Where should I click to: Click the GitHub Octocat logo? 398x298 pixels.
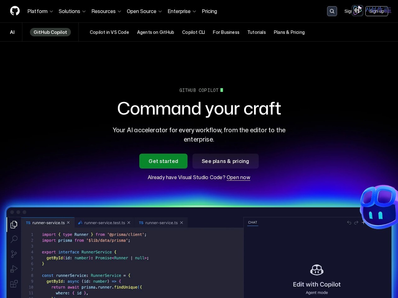coord(15,11)
